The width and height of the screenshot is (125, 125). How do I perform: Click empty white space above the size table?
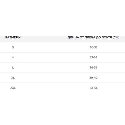pyautogui.click(x=62, y=18)
